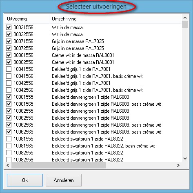Tick checkbox for 10042566
The width and height of the screenshot is (193, 193).
[9, 90]
